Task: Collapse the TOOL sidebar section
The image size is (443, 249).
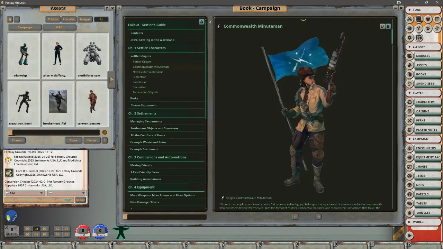Action: [423, 10]
